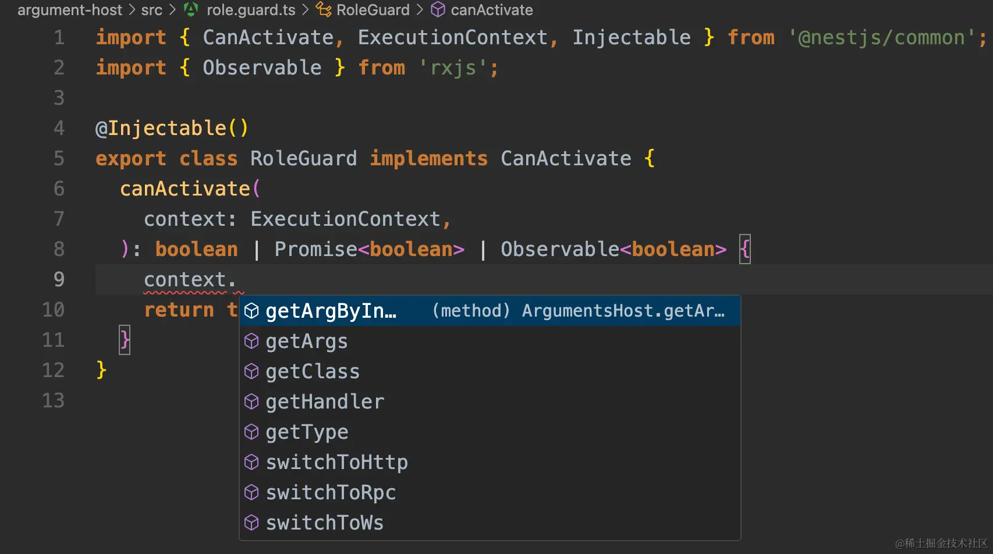Click 'ExecutionContext' in the import on line 1
The image size is (993, 554).
click(x=453, y=38)
